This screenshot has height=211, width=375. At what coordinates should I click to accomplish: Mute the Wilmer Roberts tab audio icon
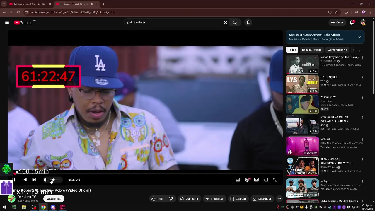[92, 4]
